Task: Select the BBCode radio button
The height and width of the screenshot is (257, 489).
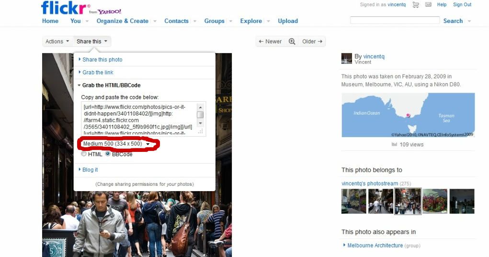Action: pyautogui.click(x=108, y=154)
